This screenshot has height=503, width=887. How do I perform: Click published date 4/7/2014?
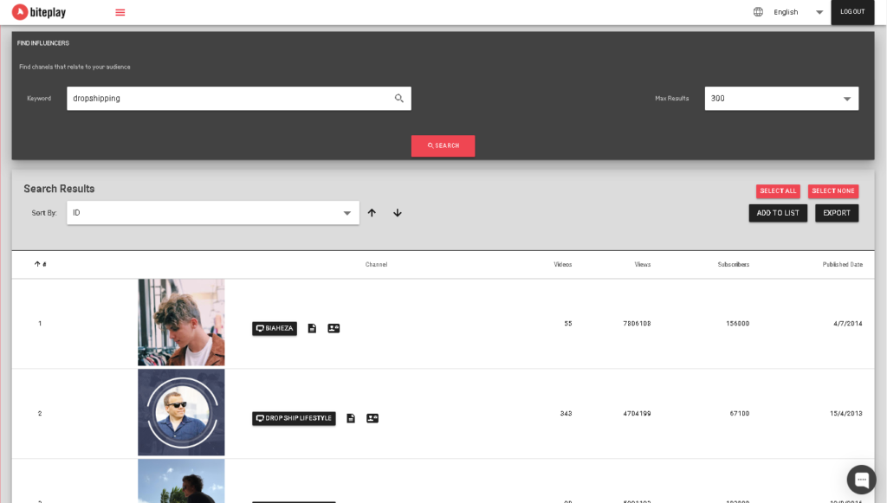pos(847,324)
